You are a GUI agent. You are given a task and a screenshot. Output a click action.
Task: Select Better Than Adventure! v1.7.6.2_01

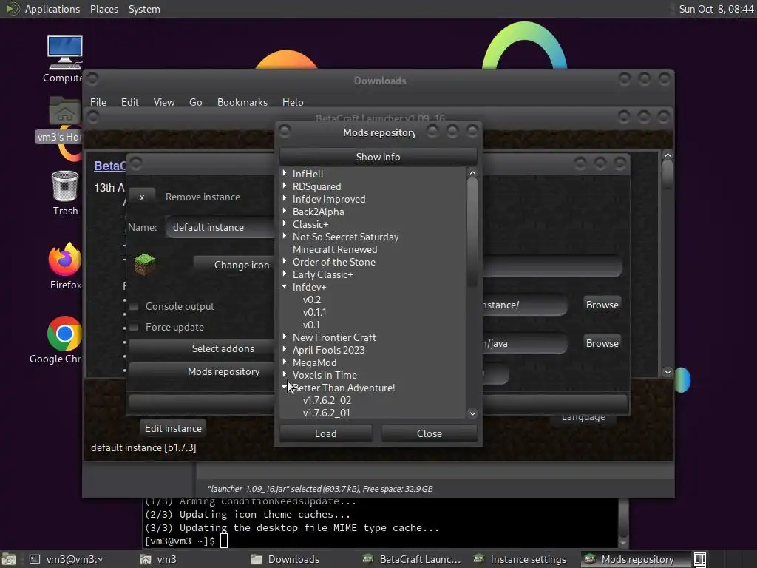(x=326, y=413)
